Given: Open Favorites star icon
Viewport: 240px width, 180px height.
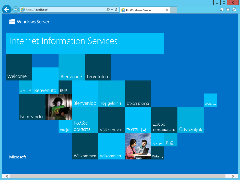Looking at the screenshot, I should [x=228, y=10].
